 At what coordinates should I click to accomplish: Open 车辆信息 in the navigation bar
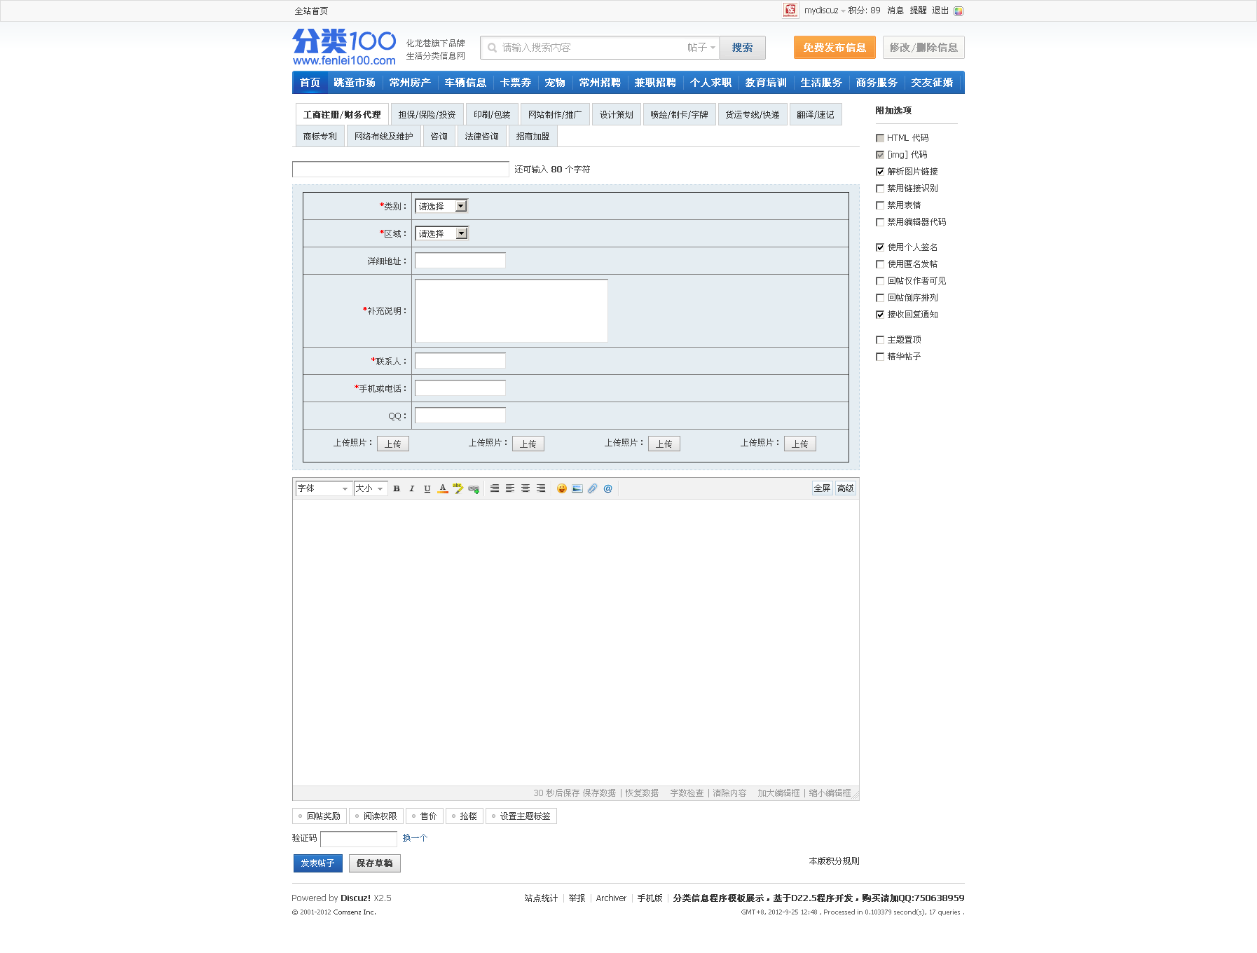(x=465, y=83)
